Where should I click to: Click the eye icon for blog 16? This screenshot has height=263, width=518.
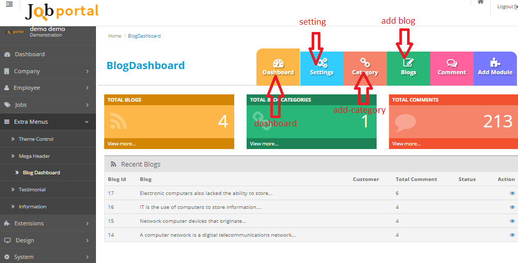coord(512,207)
